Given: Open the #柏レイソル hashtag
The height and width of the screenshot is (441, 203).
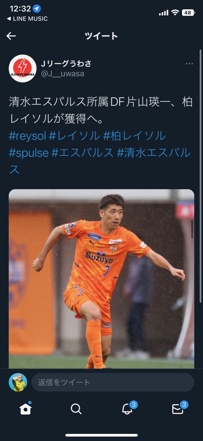Looking at the screenshot, I should [134, 136].
